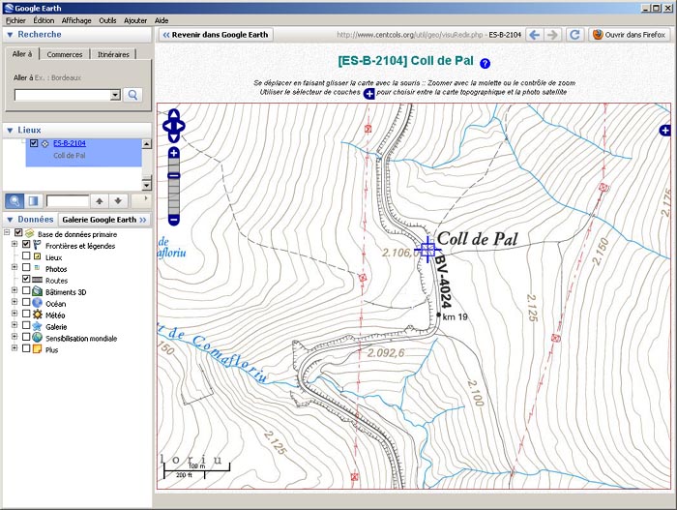Switch to the Commerces tab

(x=65, y=54)
